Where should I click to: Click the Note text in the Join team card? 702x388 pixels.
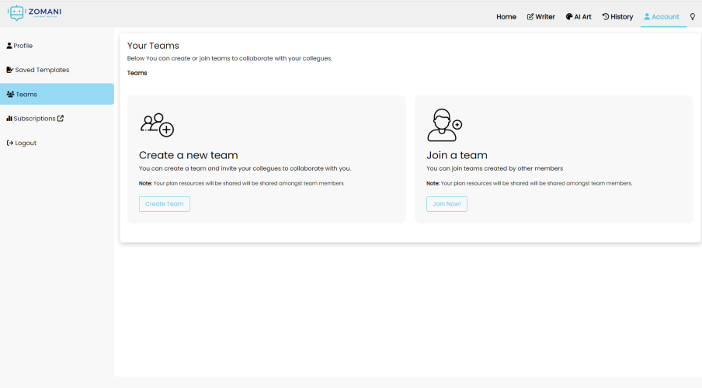tap(529, 183)
